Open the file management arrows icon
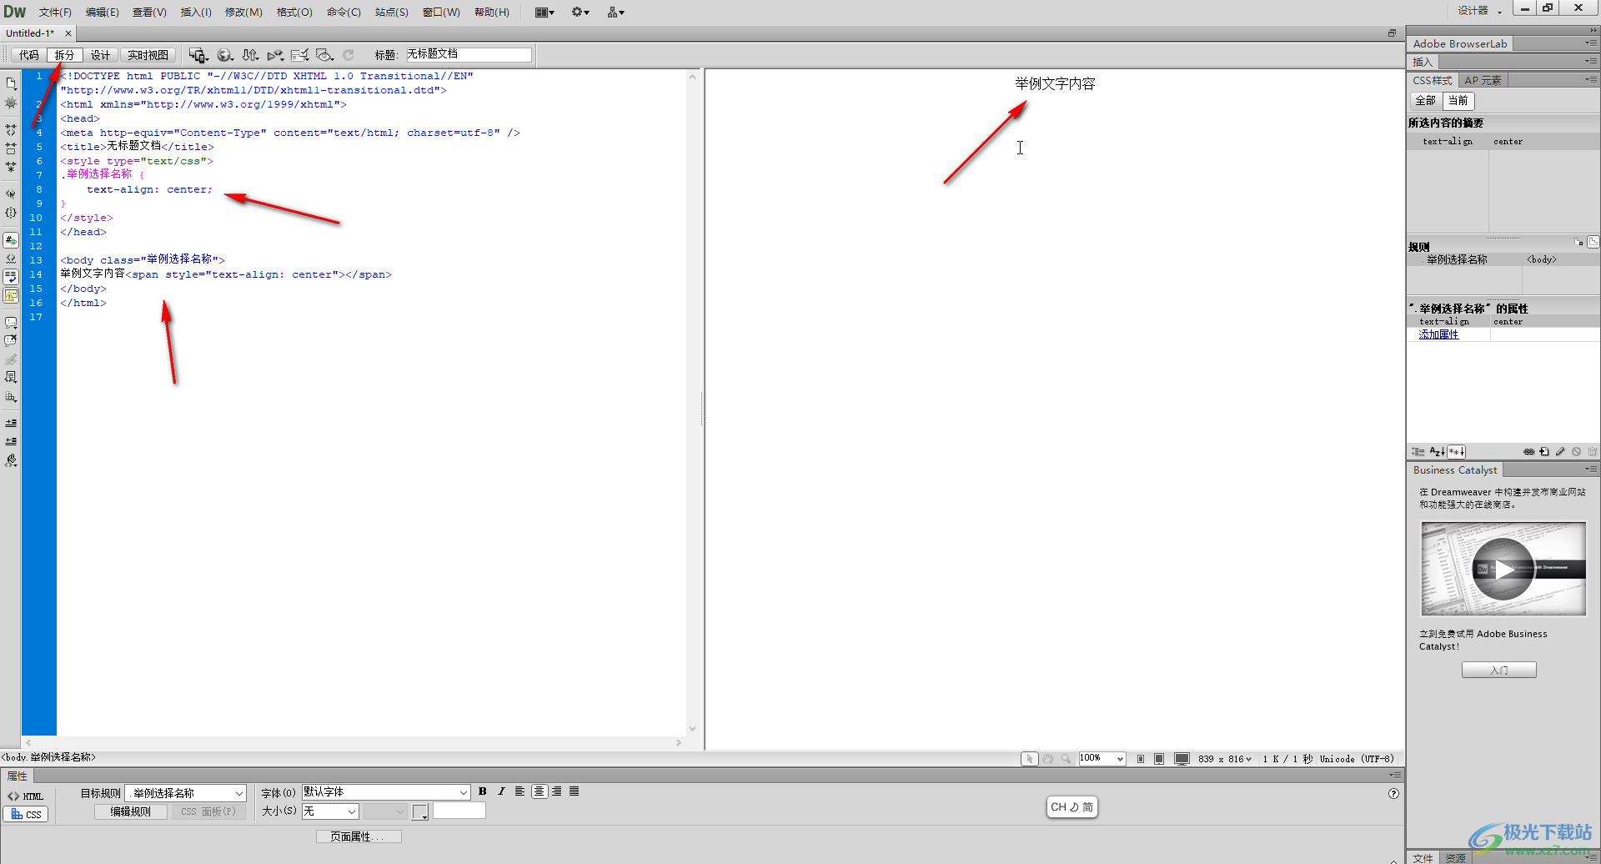 (250, 55)
